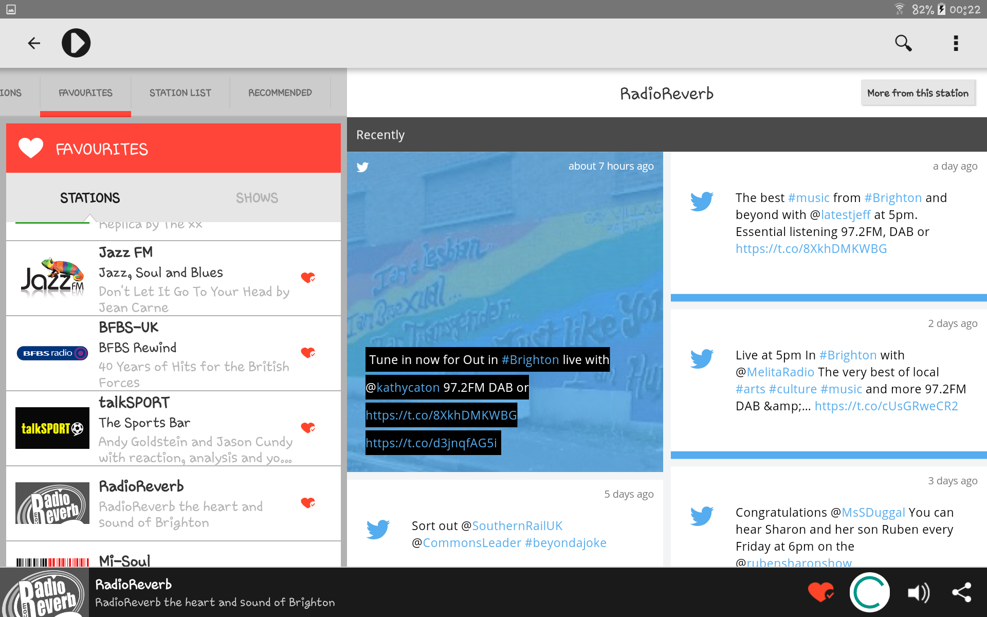Viewport: 987px width, 617px height.
Task: Open the #music hashtag in day-ago tweet
Action: pos(809,198)
